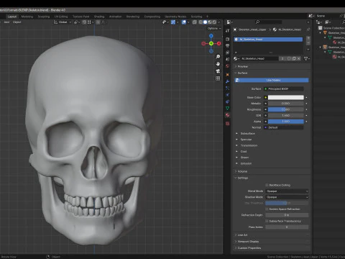
Task: Click the Roughness slider
Action: pos(286,109)
